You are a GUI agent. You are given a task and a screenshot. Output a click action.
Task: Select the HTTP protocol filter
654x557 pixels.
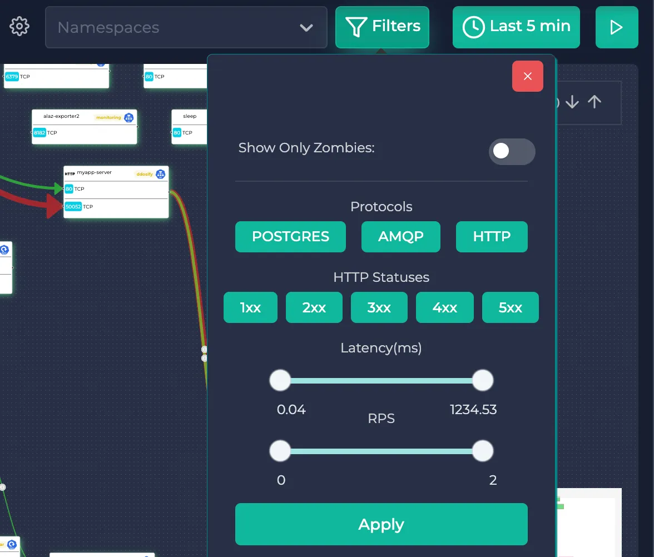click(492, 237)
